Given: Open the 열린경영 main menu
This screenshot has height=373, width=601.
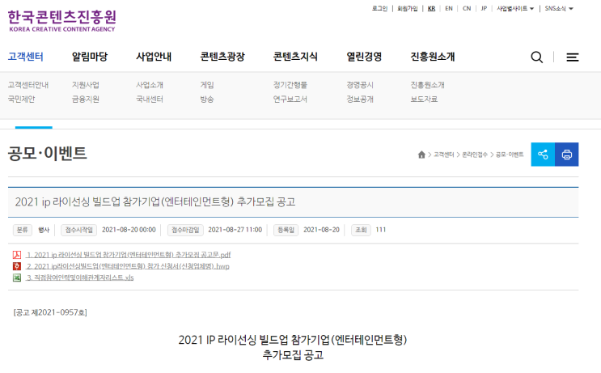Looking at the screenshot, I should tap(364, 57).
